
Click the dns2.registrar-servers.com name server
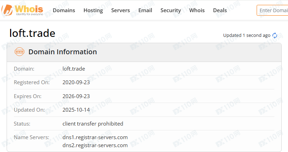95,145
